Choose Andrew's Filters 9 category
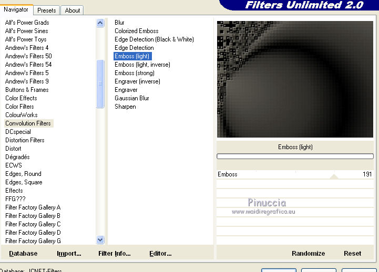Viewport: 379px width, 272px height. coord(27,81)
